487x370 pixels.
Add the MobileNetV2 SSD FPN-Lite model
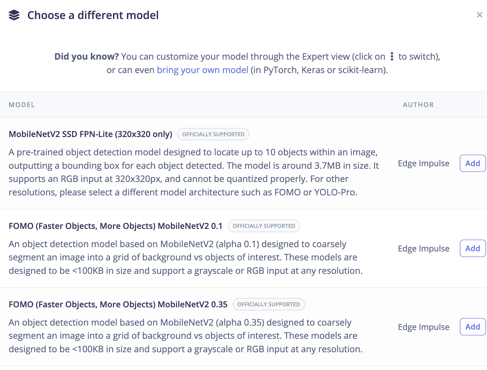(x=472, y=163)
